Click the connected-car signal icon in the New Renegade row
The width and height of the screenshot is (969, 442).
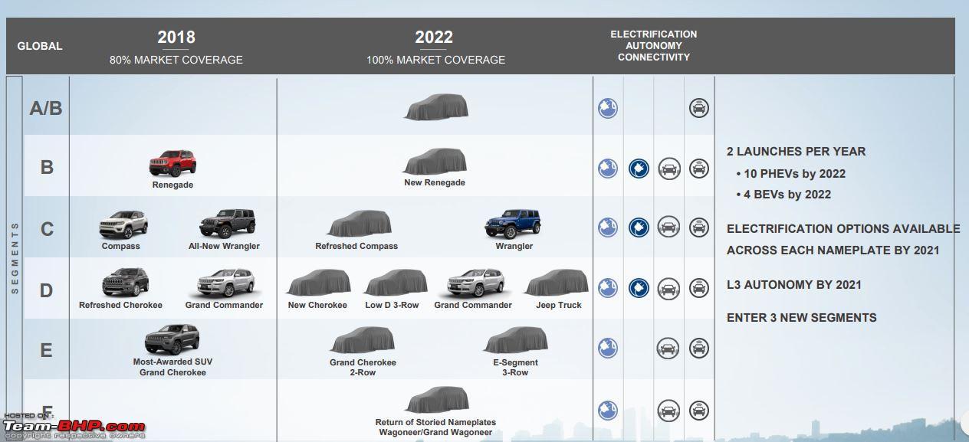tap(698, 169)
